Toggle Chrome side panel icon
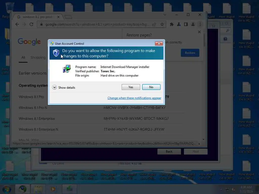Image resolution: width=259 pixels, height=194 pixels. pos(186,25)
